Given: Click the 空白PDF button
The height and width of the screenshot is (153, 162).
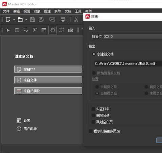Looking at the screenshot, I should pos(48,69).
